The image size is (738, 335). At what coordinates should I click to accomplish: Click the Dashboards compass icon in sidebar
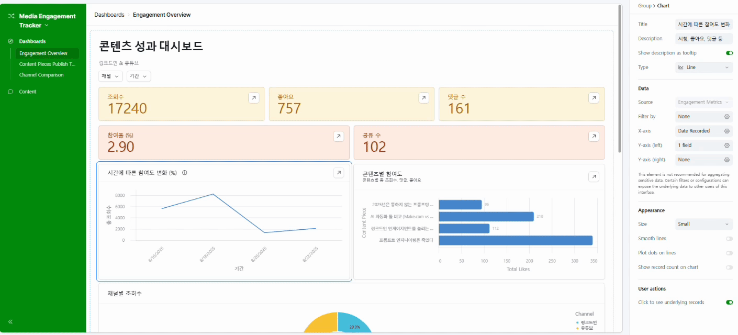[11, 41]
